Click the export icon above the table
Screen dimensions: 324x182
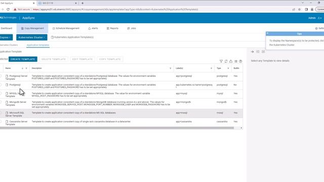231,61
